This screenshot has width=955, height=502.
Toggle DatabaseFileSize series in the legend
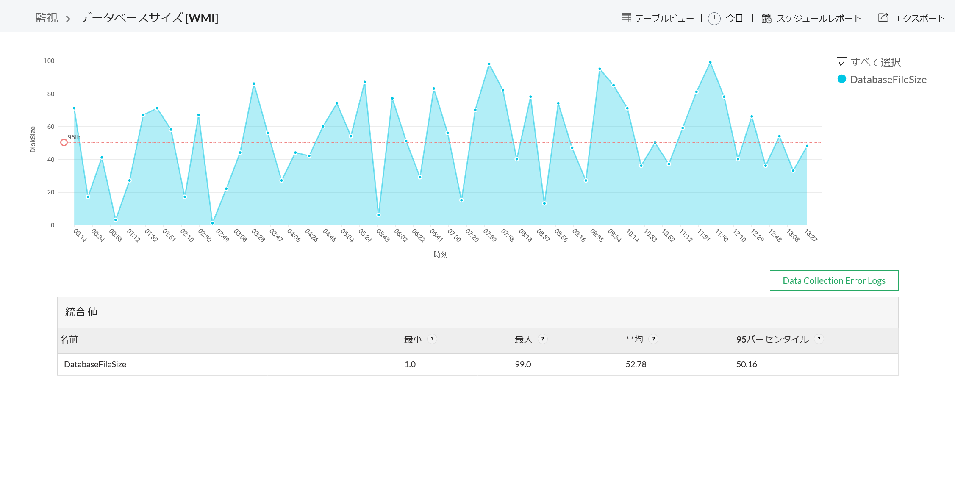pos(888,79)
